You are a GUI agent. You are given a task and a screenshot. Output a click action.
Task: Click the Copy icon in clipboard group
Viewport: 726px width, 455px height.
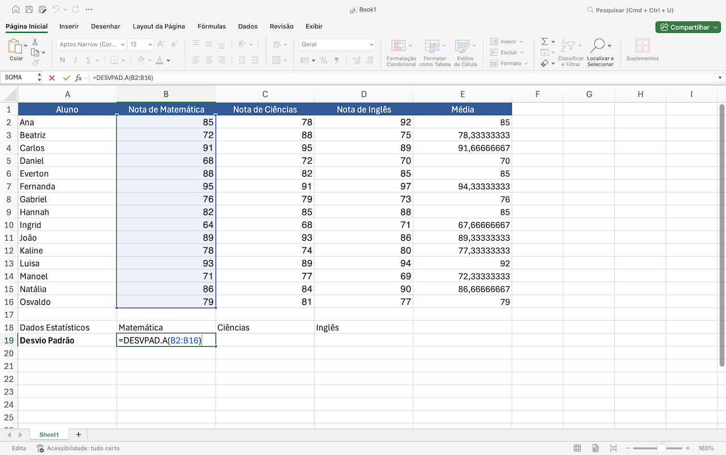tap(35, 53)
